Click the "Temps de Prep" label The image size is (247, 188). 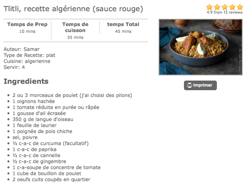point(27,24)
